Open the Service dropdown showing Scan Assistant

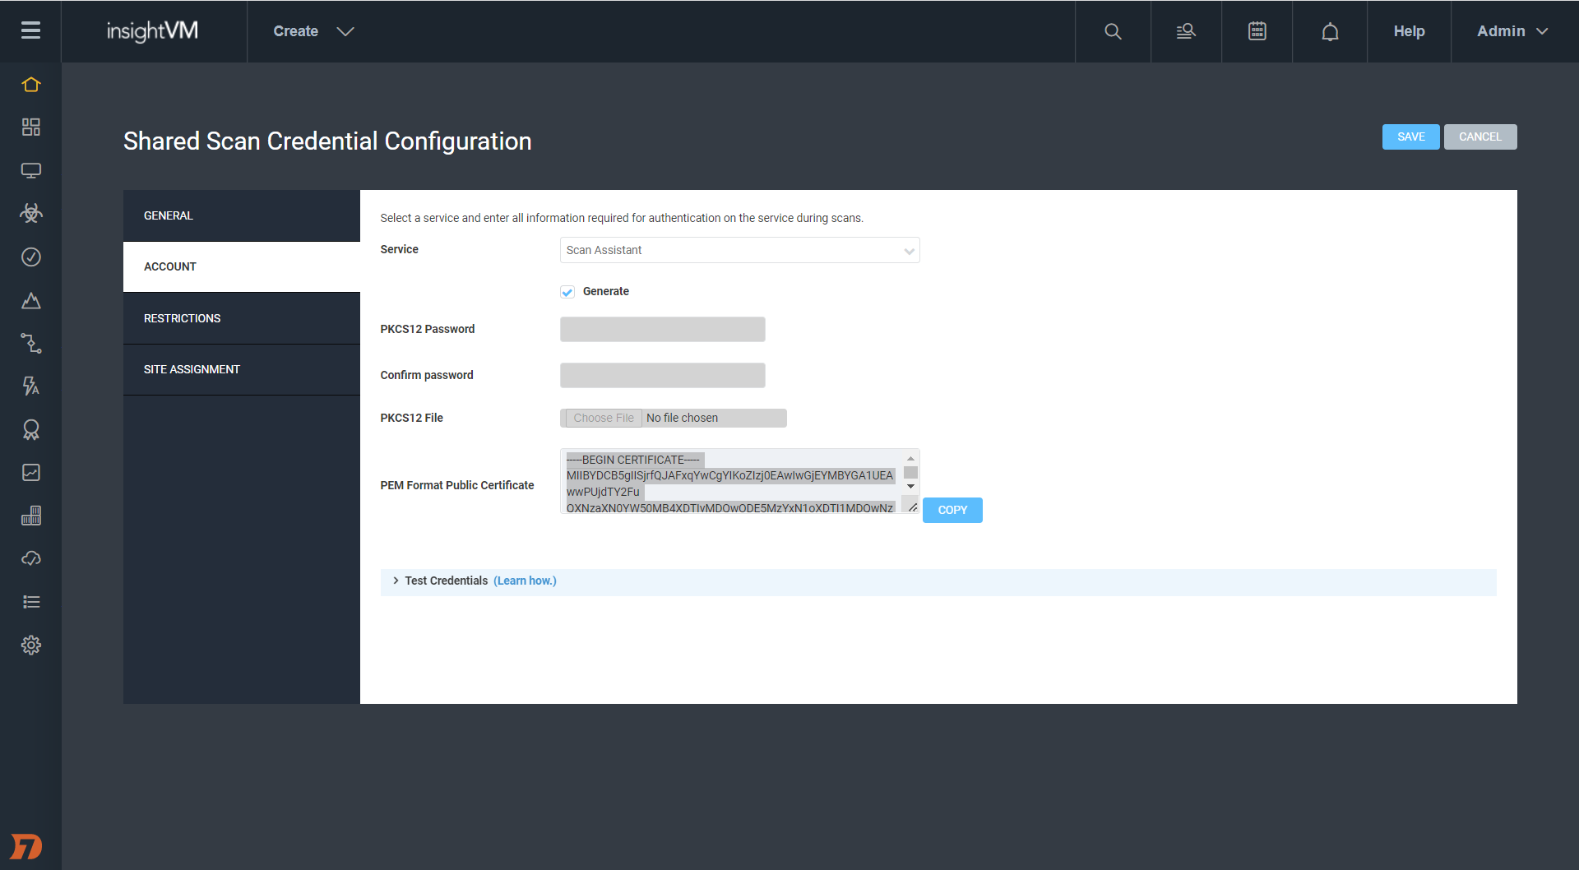click(x=739, y=250)
